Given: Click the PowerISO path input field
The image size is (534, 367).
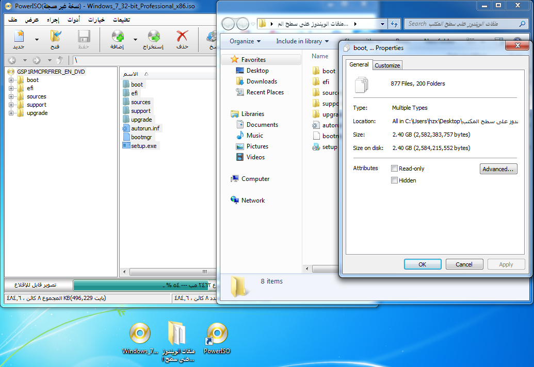Looking at the screenshot, I should click(145, 60).
